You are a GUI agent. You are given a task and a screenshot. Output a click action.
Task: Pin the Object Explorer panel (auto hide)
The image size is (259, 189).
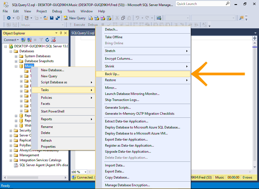coord(61,33)
